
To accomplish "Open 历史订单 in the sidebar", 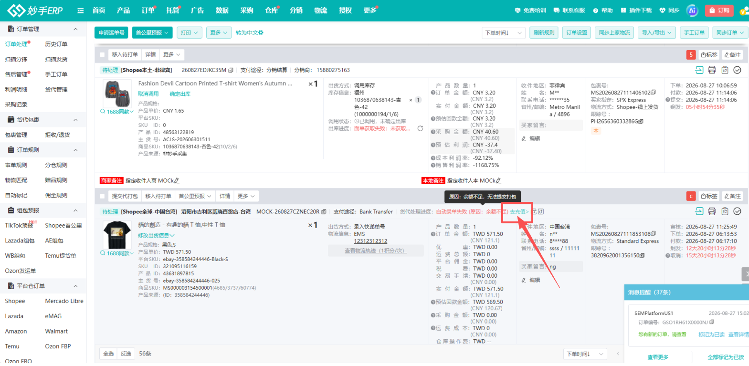I will (56, 44).
